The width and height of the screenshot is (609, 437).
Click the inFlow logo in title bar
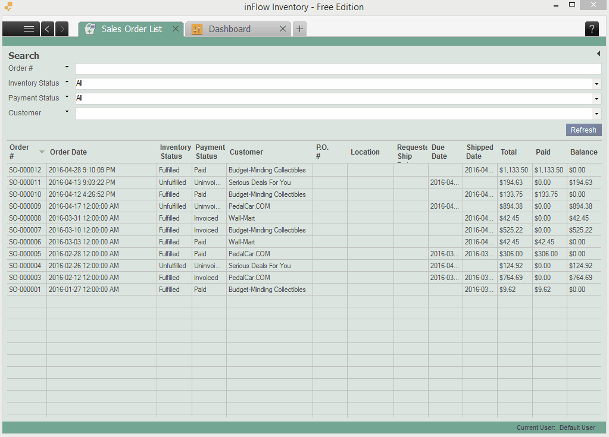click(x=8, y=7)
